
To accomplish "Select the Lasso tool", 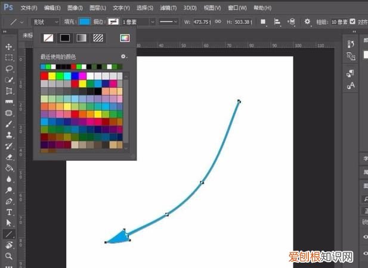I will pos(9,68).
